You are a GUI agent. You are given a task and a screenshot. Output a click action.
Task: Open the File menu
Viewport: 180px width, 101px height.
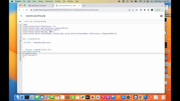(24, 1)
